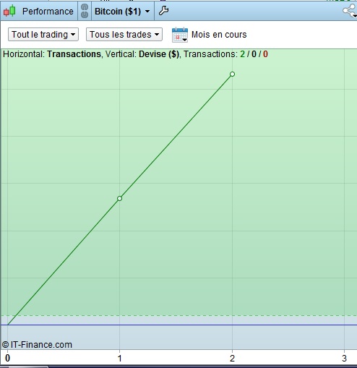Click the Vertical: Devise ($) label
357x368 pixels.
pyautogui.click(x=142, y=54)
